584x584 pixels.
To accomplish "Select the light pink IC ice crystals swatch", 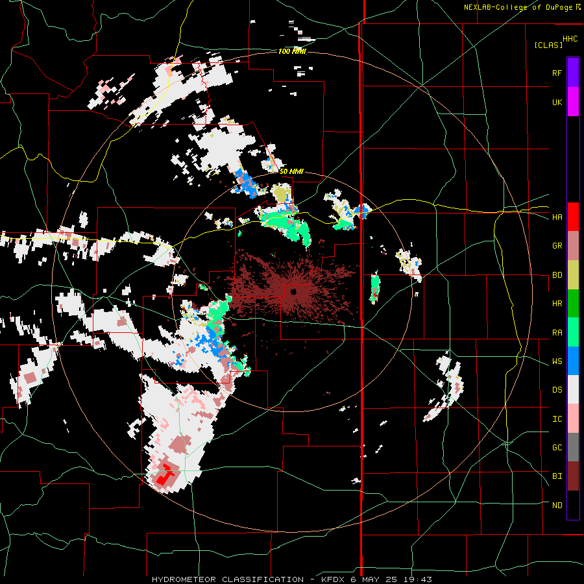I will pyautogui.click(x=573, y=419).
